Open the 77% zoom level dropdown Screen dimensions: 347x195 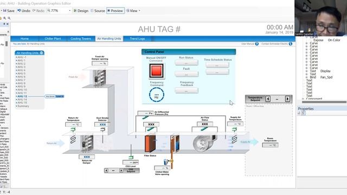point(69,11)
